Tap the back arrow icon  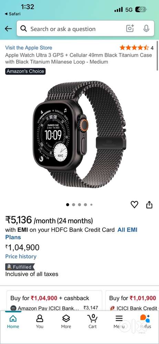coord(8,29)
